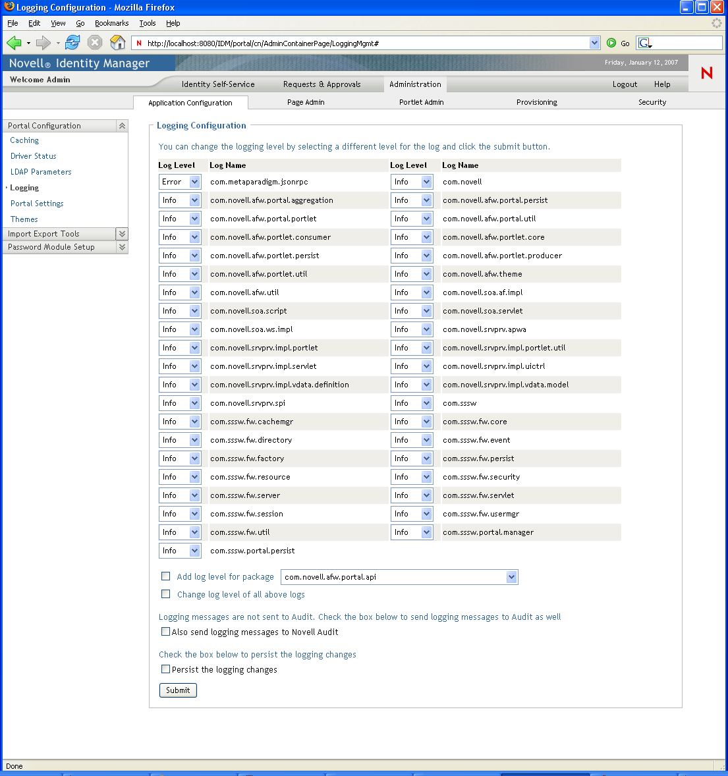Image resolution: width=728 pixels, height=776 pixels.
Task: Open log level dropdown for com.sssw.portal.persist
Action: pyautogui.click(x=180, y=550)
